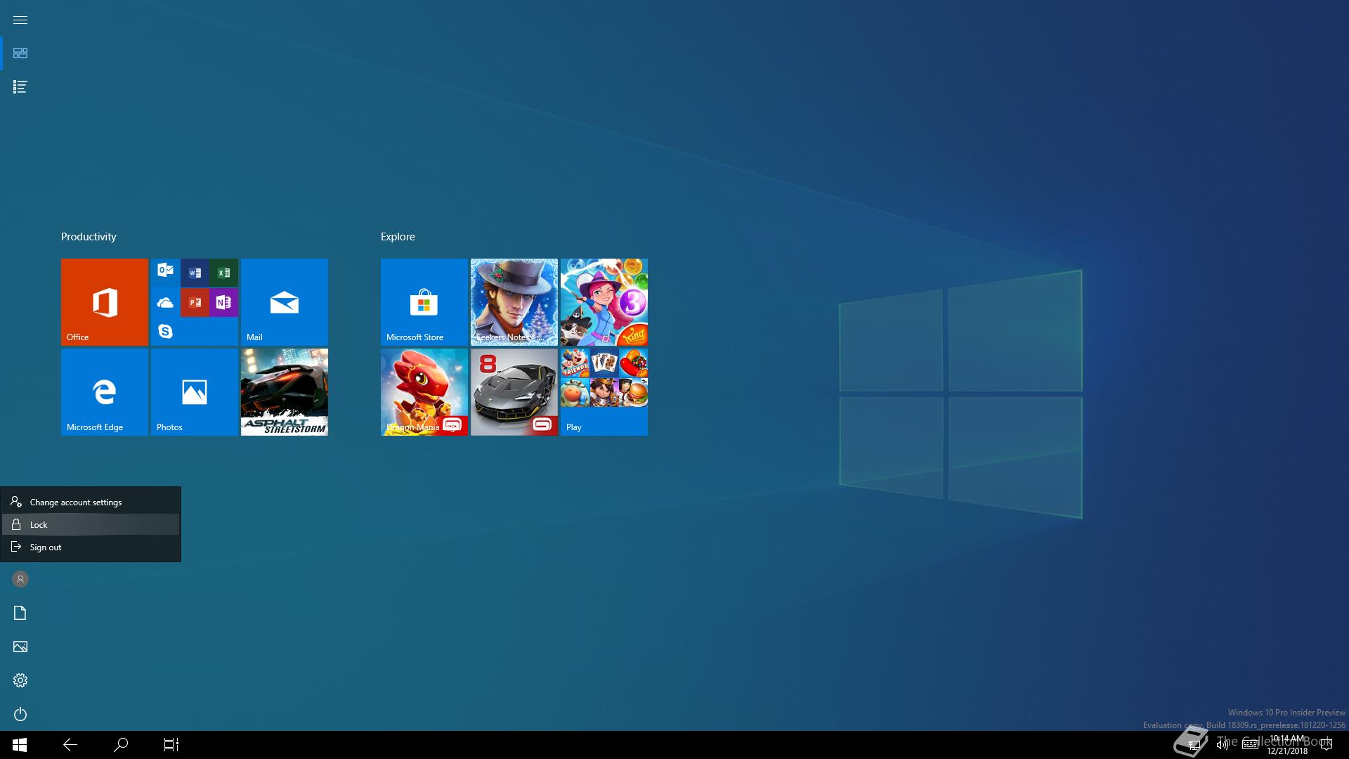Open Skype from the Office folder tile
Viewport: 1349px width, 759px height.
pyautogui.click(x=166, y=331)
